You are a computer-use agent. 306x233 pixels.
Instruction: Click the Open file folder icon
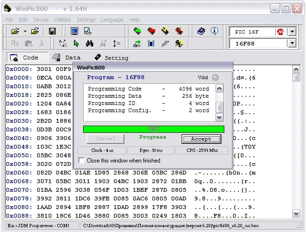tap(15, 31)
